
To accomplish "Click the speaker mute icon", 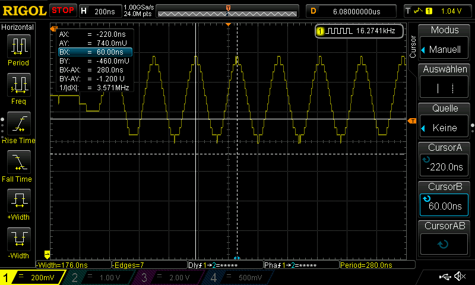I will coord(459,277).
